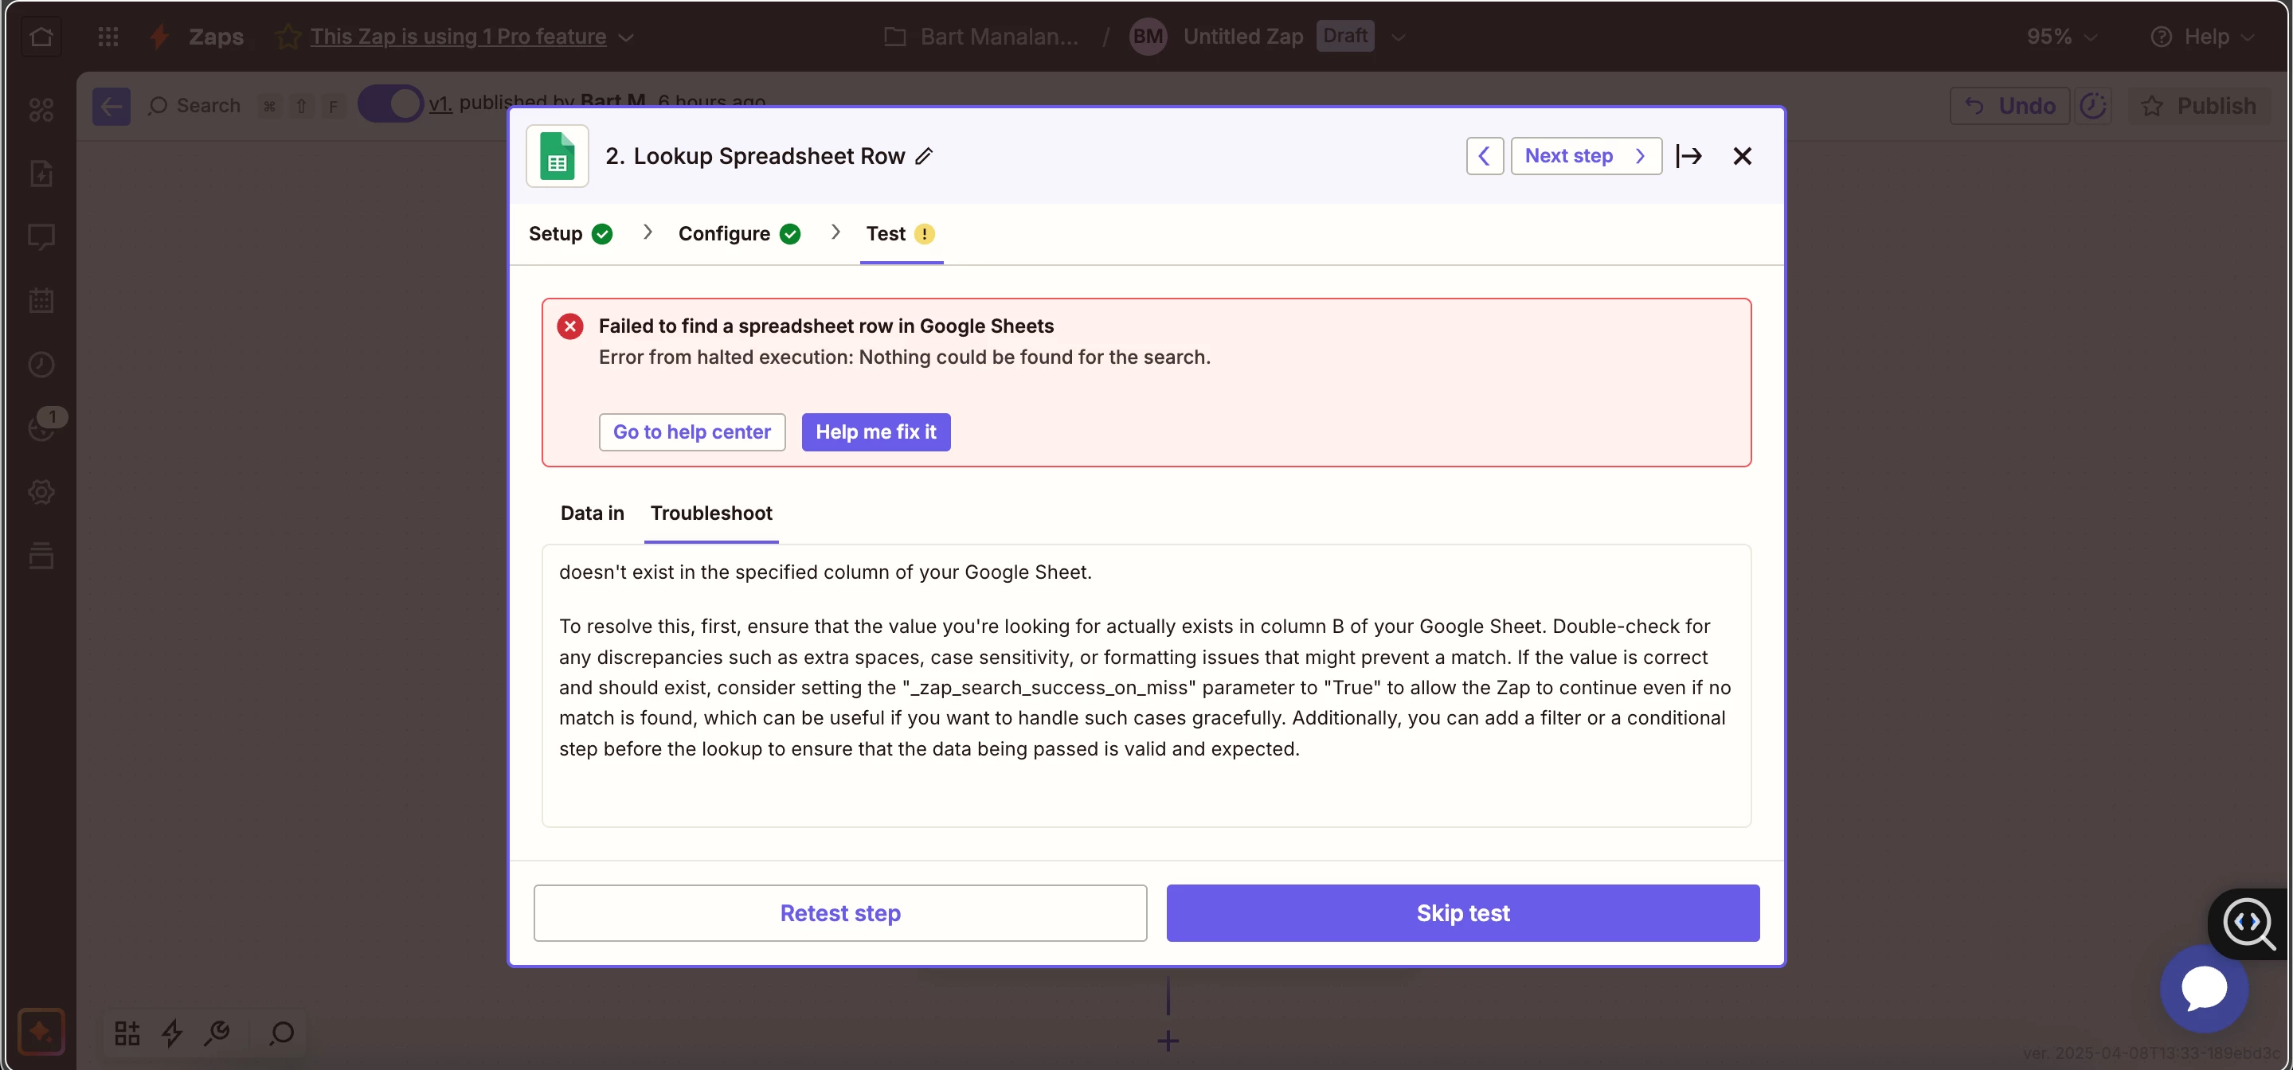Image resolution: width=2293 pixels, height=1070 pixels.
Task: Click the Zaps lightning bolt icon
Action: tap(160, 37)
